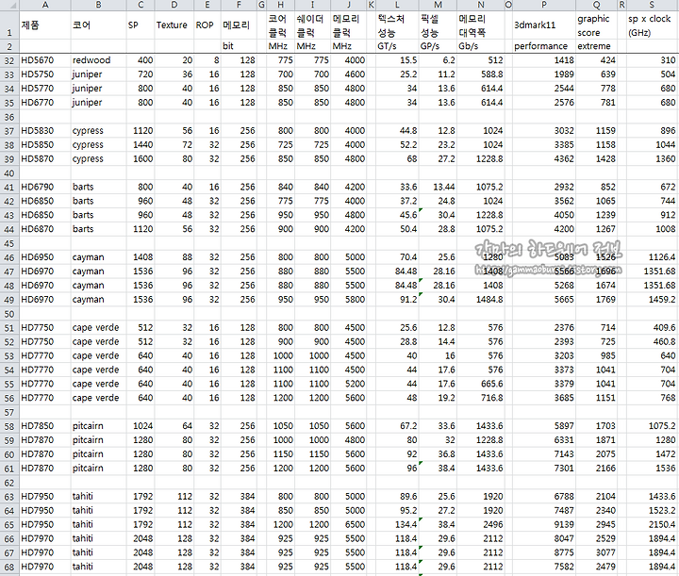Viewport: 679px width, 576px height.
Task: Click the 2150.4 sp x clock cell
Action: (652, 524)
